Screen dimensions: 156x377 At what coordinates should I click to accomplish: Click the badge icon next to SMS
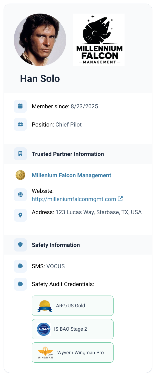point(20,266)
